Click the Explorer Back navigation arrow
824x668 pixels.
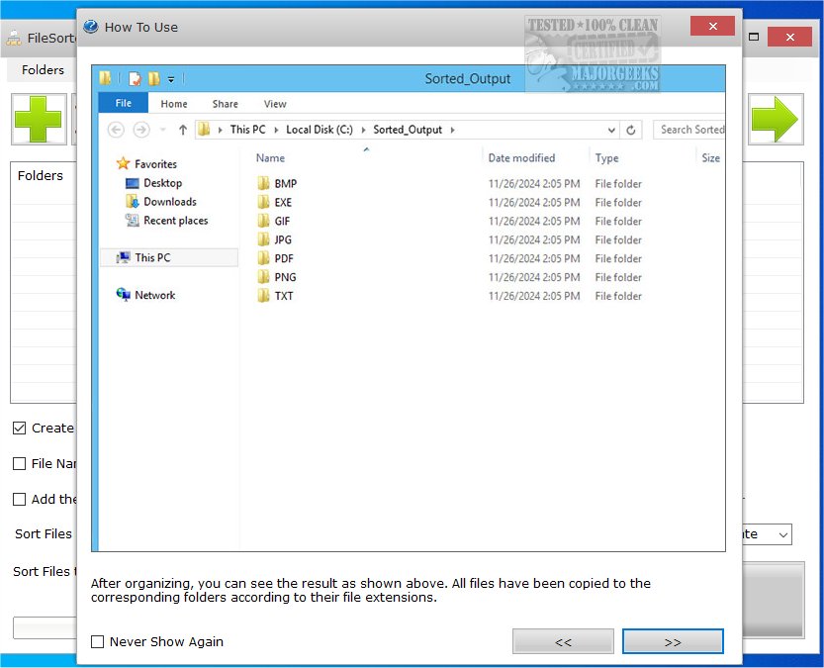tap(116, 130)
